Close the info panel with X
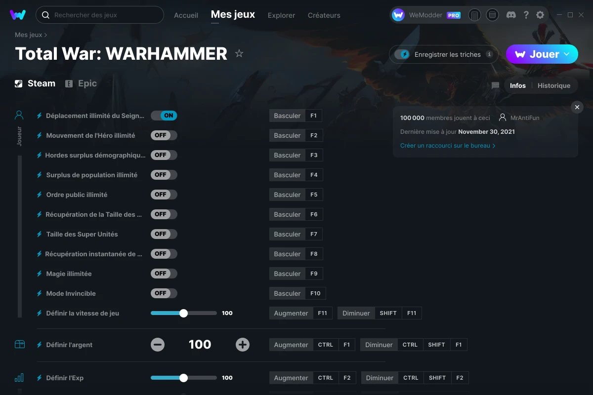Screen dimensions: 593x395 tap(577, 107)
